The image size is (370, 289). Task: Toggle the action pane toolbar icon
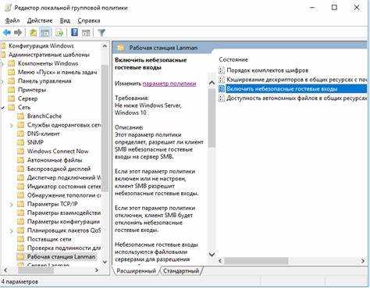tap(86, 33)
